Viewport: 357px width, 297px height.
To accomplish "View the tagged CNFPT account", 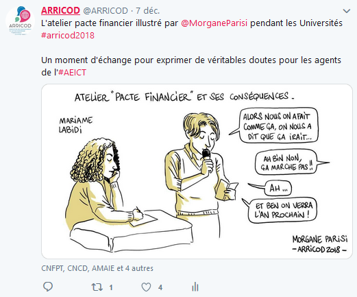I will coord(52,268).
